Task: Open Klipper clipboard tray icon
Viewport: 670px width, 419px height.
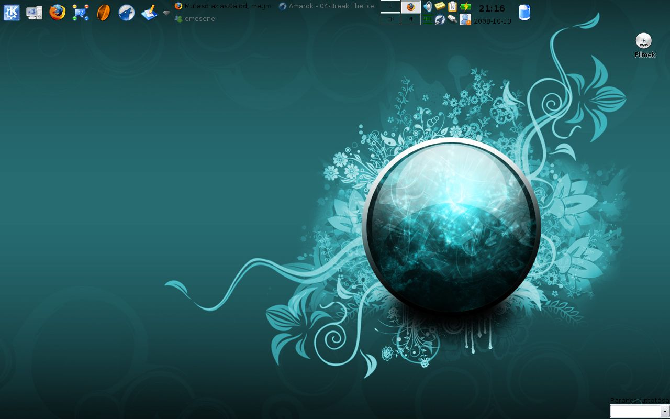Action: pos(452,6)
